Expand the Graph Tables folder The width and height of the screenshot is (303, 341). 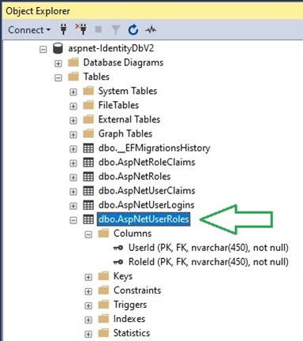73,135
